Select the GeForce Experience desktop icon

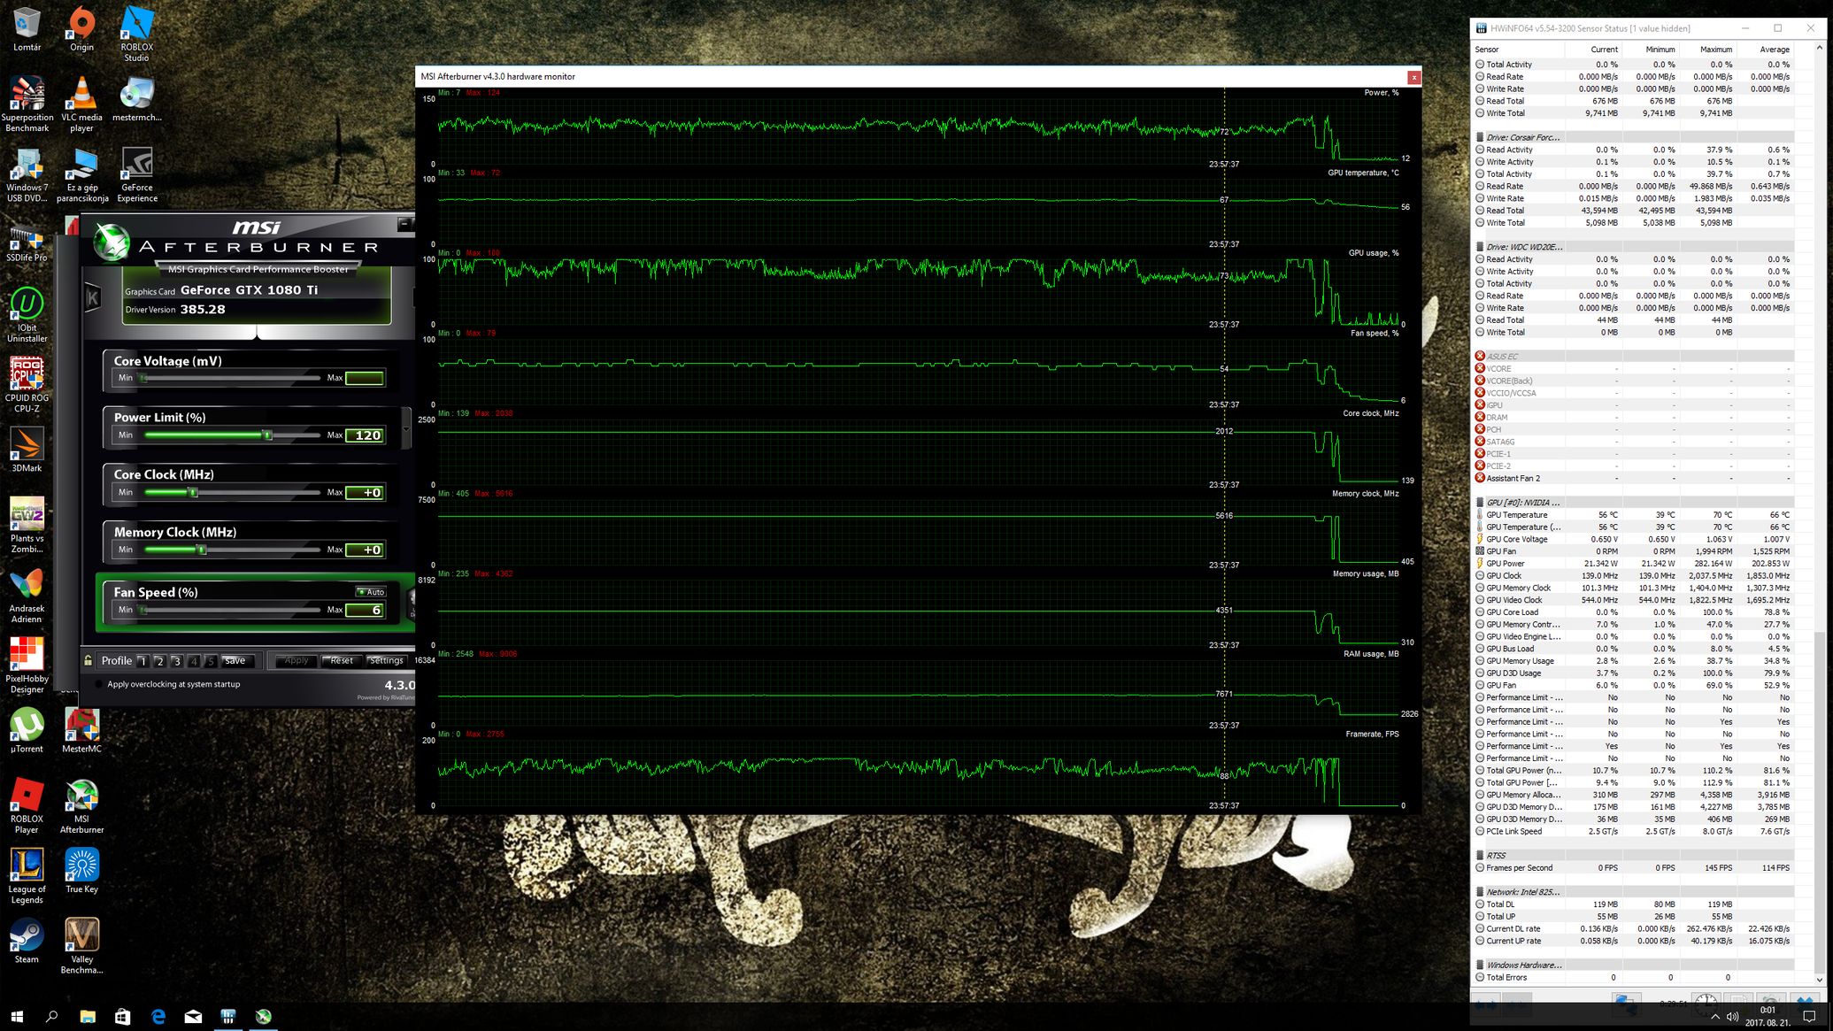(136, 174)
